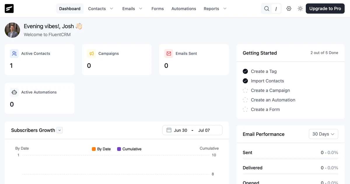The width and height of the screenshot is (350, 184).
Task: Click Upgrade to Pro button
Action: click(x=325, y=9)
